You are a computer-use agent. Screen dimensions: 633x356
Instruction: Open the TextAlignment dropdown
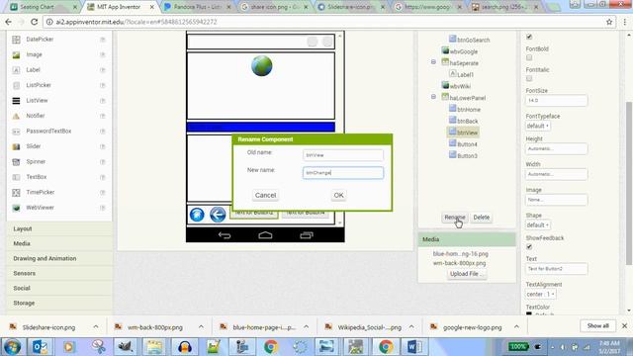[541, 295]
